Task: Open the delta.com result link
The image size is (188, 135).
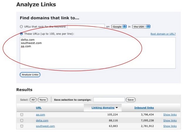Action: point(42,120)
